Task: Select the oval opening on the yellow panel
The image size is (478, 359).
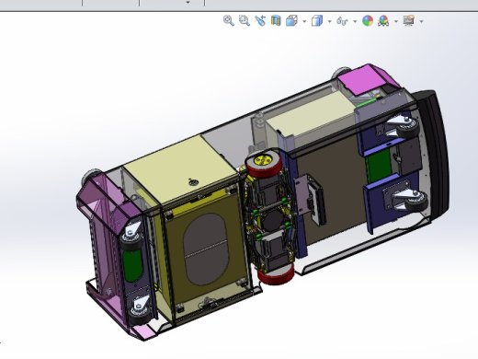Action: coord(206,249)
